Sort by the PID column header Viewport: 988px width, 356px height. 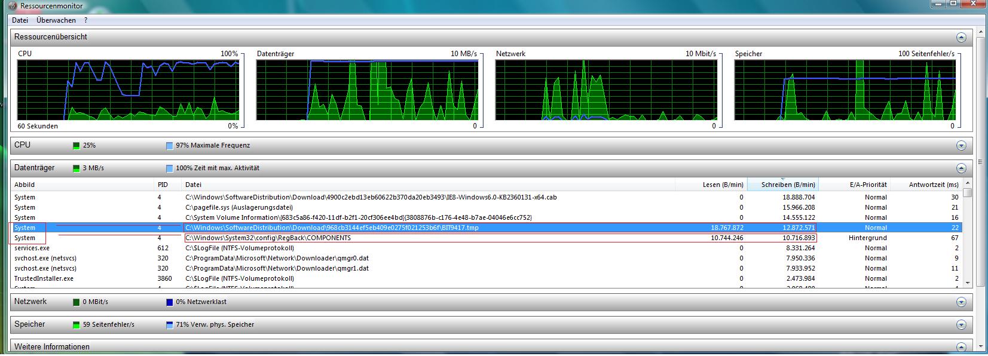click(169, 185)
